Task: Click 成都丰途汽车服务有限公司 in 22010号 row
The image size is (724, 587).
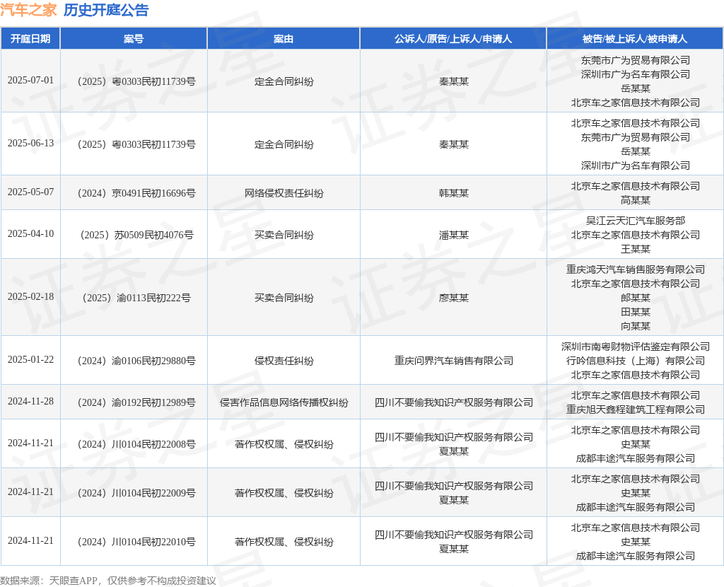Action: tap(636, 556)
